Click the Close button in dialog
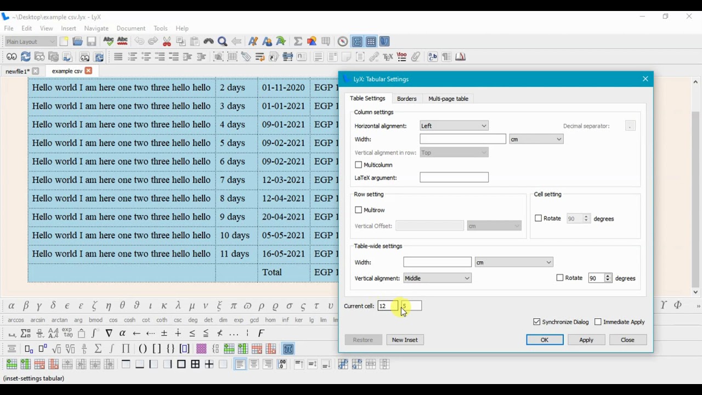The width and height of the screenshot is (702, 395). tap(628, 340)
